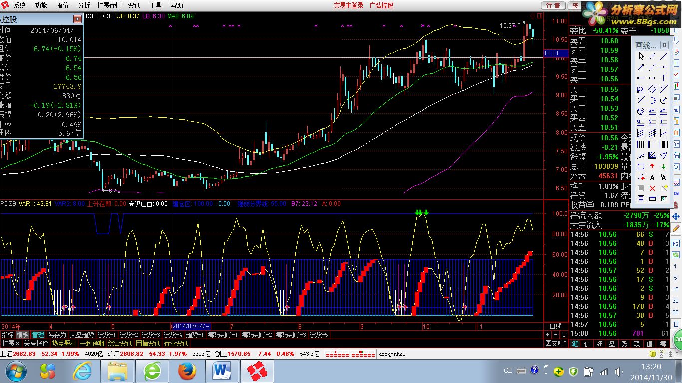Click 另存为 to save template

click(57, 335)
